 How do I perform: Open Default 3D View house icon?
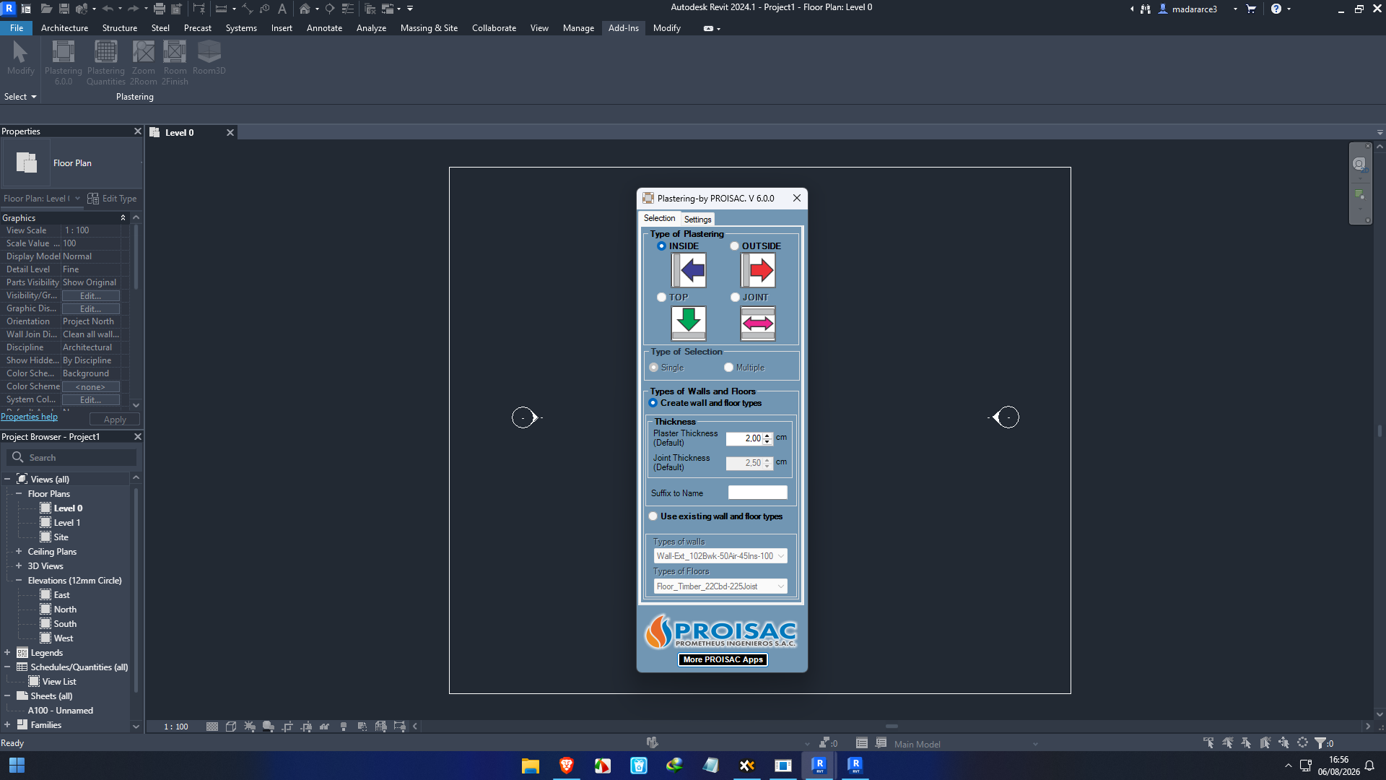[305, 9]
